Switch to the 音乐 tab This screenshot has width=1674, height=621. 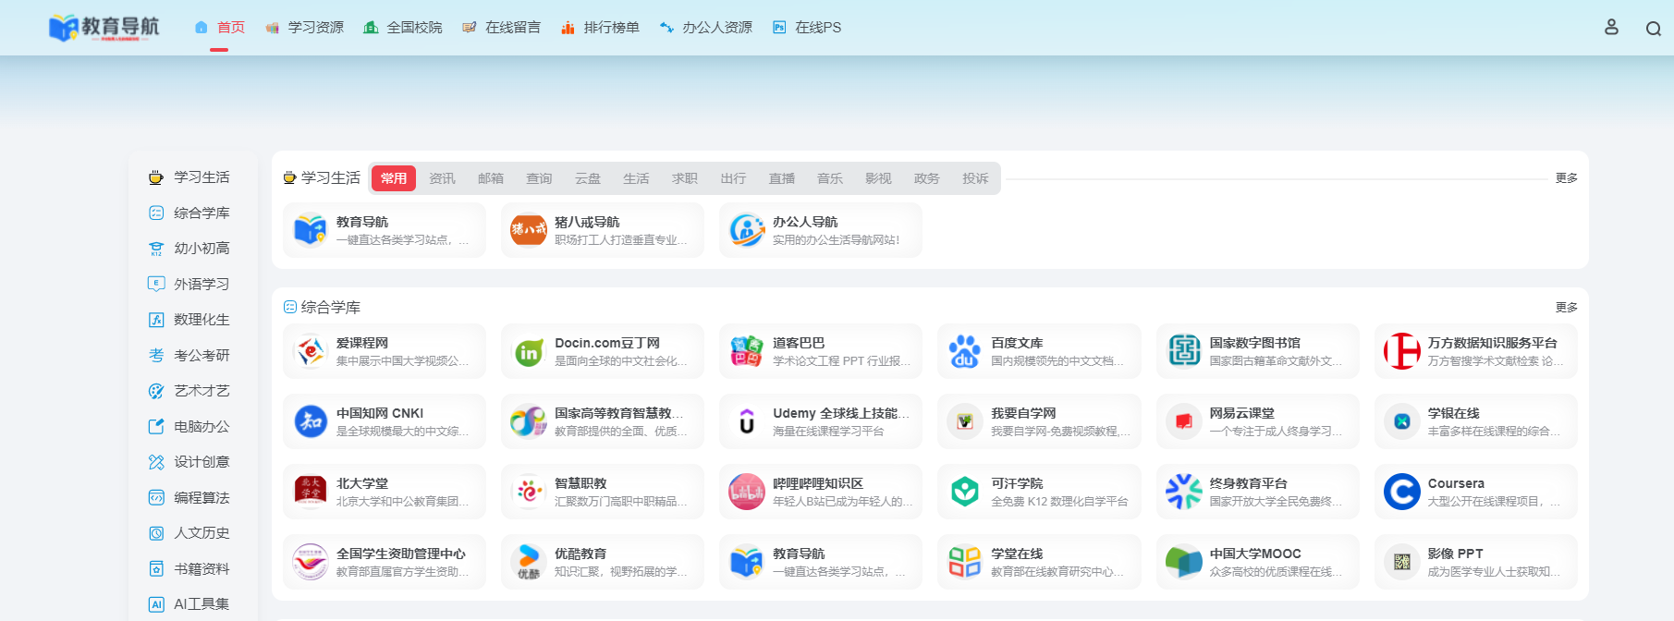pos(830,178)
